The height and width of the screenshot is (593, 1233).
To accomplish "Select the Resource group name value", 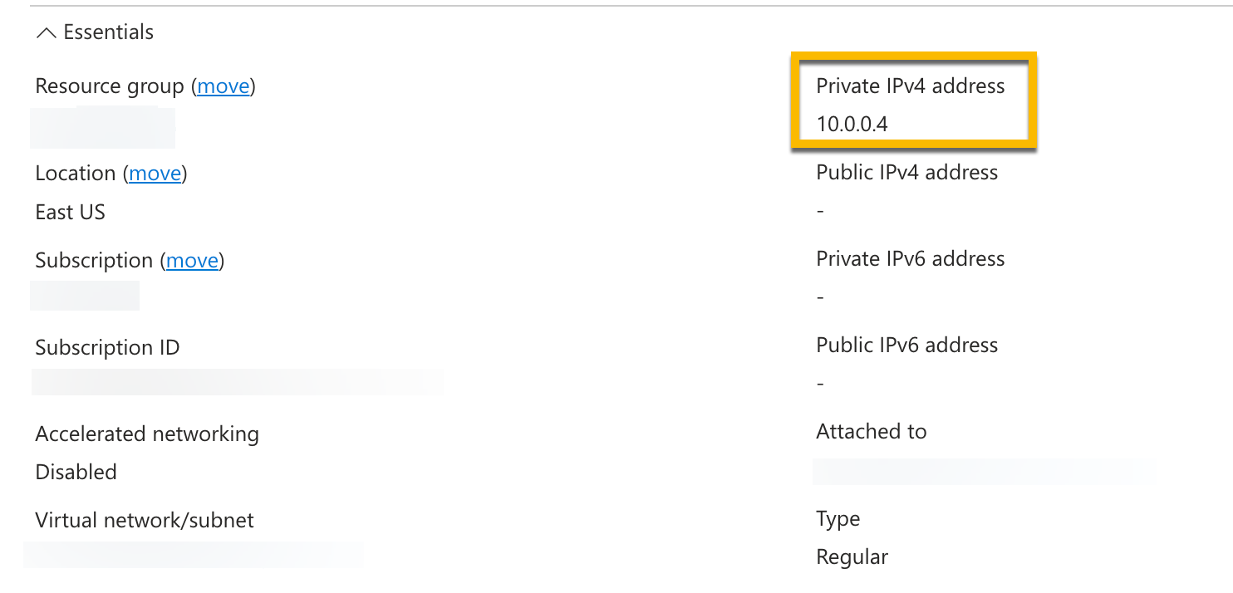I will coord(103,126).
